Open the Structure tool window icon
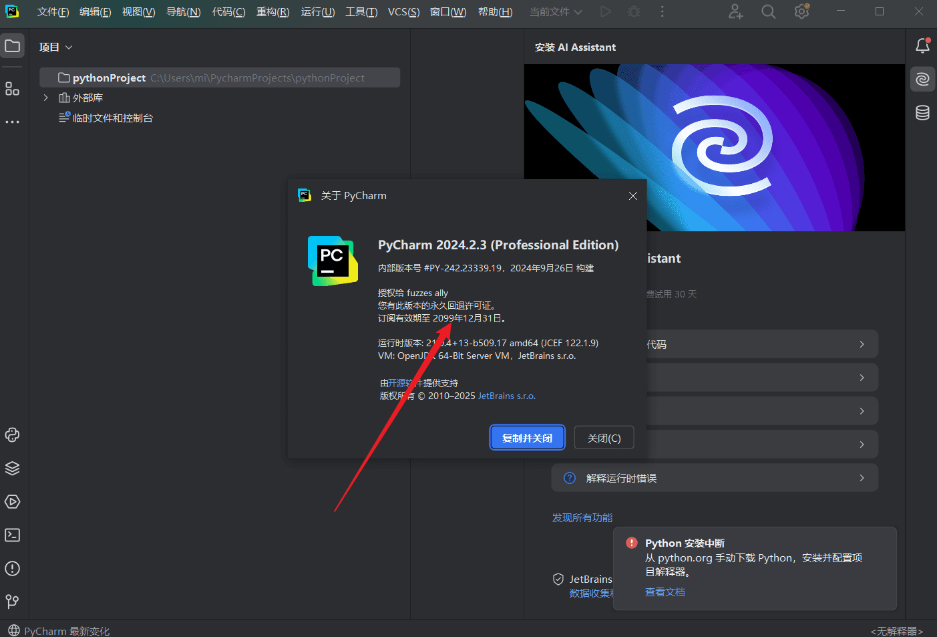The image size is (937, 637). point(12,89)
